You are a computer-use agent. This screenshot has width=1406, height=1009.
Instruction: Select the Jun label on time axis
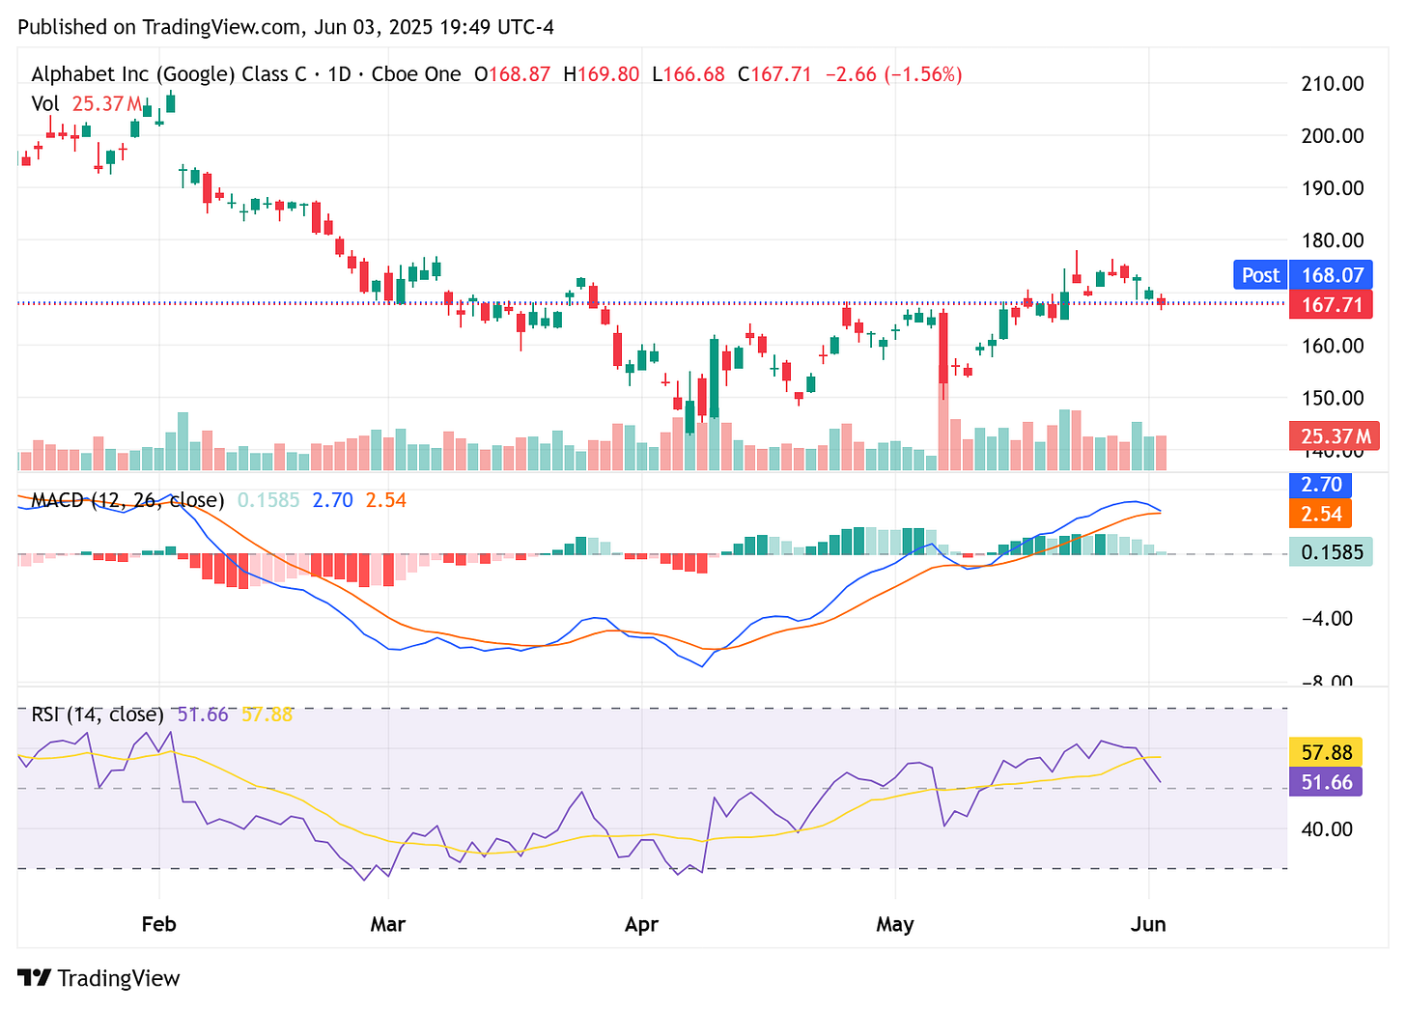pyautogui.click(x=1149, y=924)
